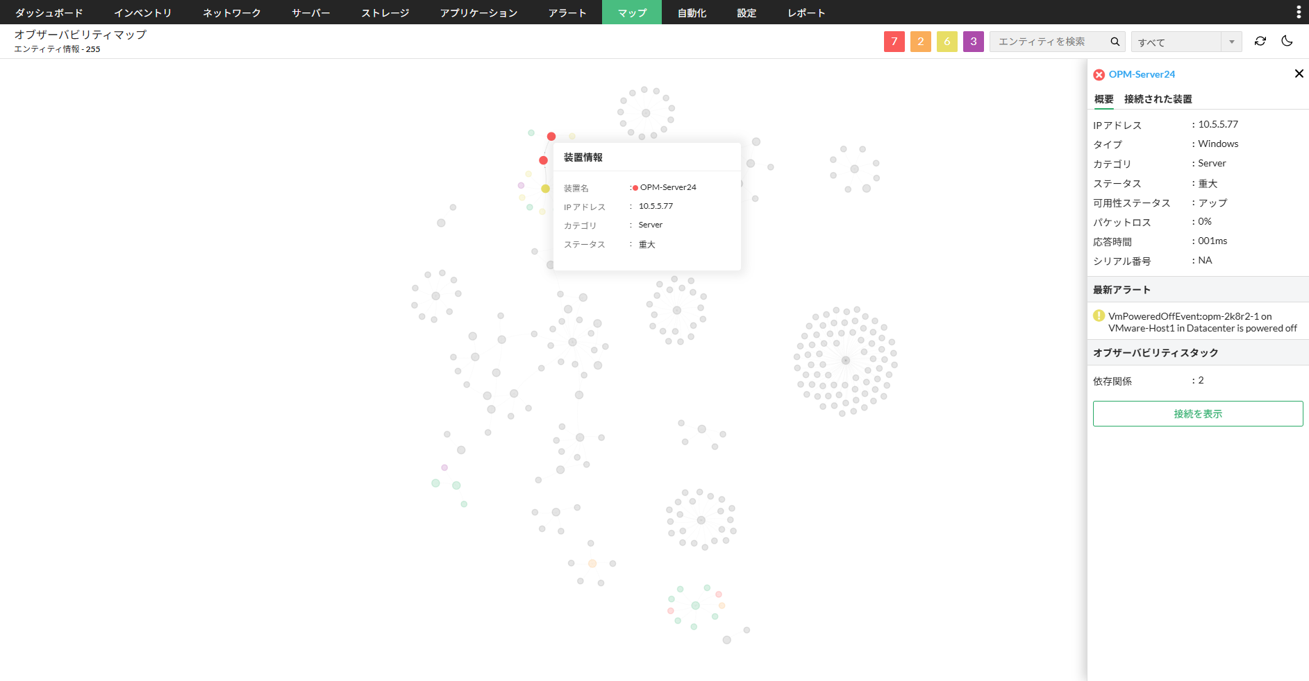Go to レポート
The image size is (1309, 681).
(x=806, y=12)
